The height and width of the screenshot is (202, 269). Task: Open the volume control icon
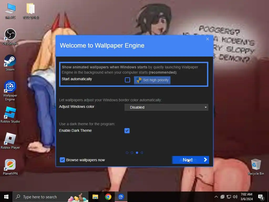235,197
